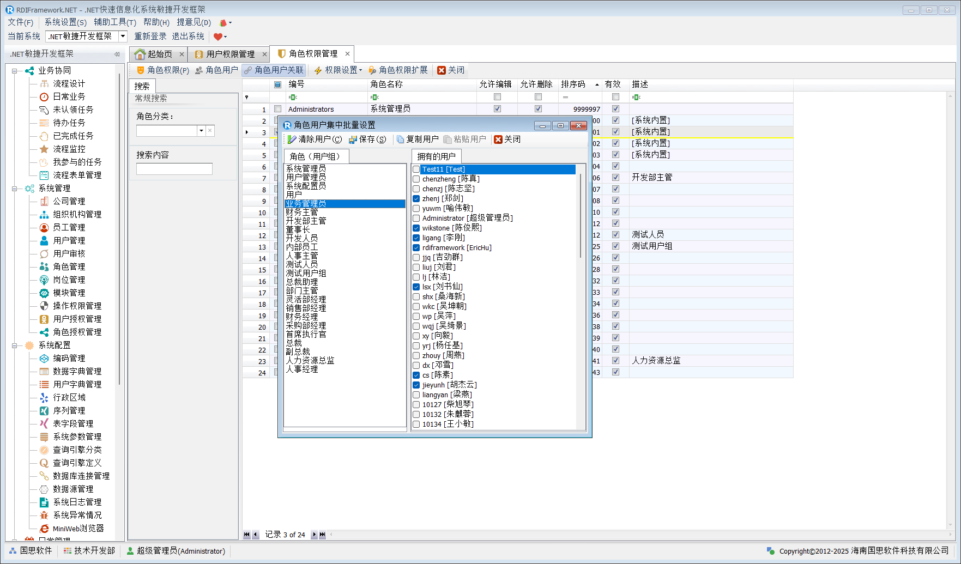Click the 重新登录 button
Image resolution: width=961 pixels, height=564 pixels.
pos(150,37)
